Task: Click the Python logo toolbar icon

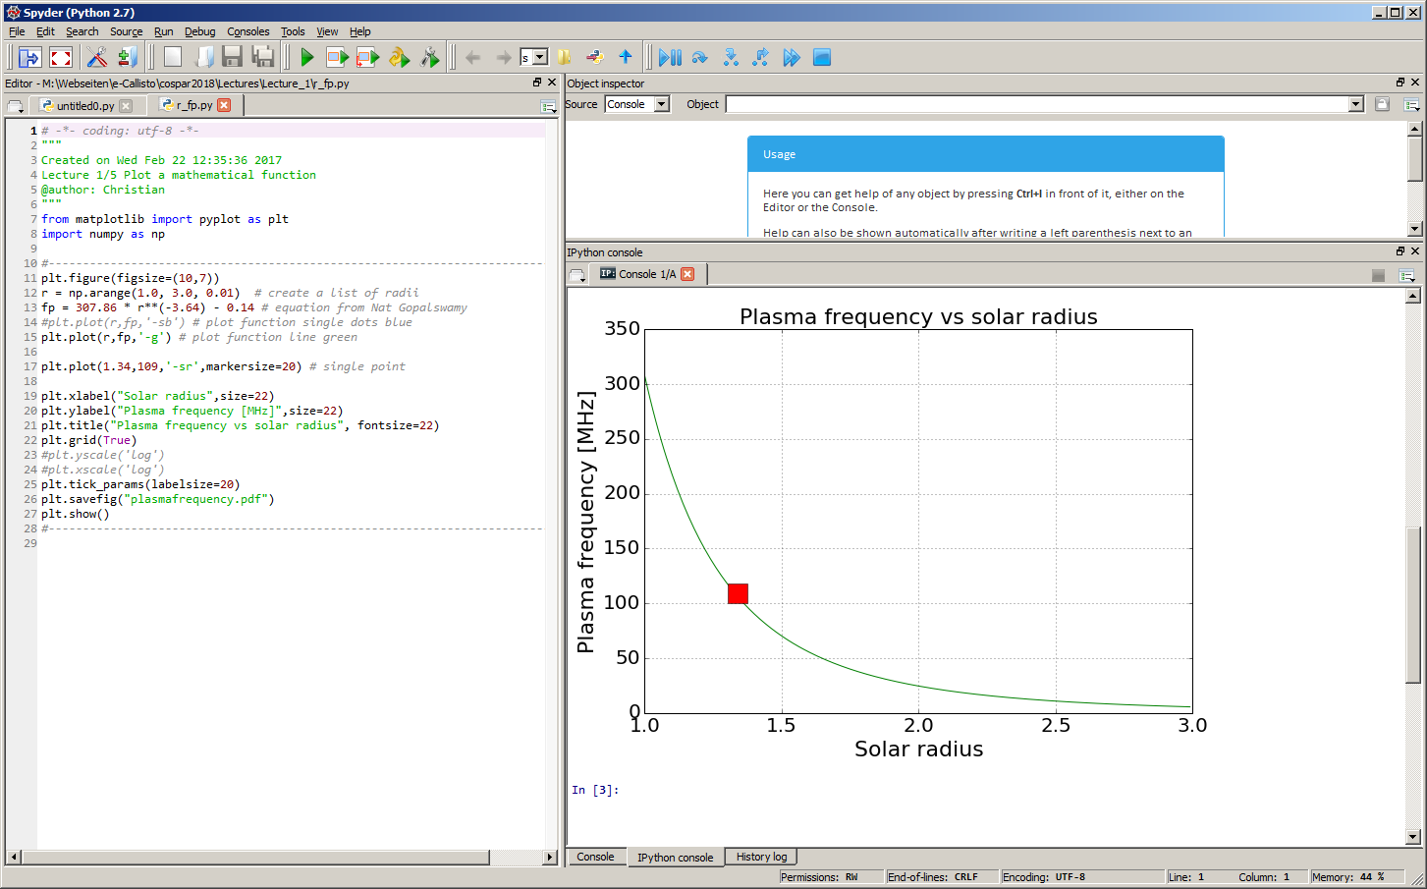Action: point(595,58)
